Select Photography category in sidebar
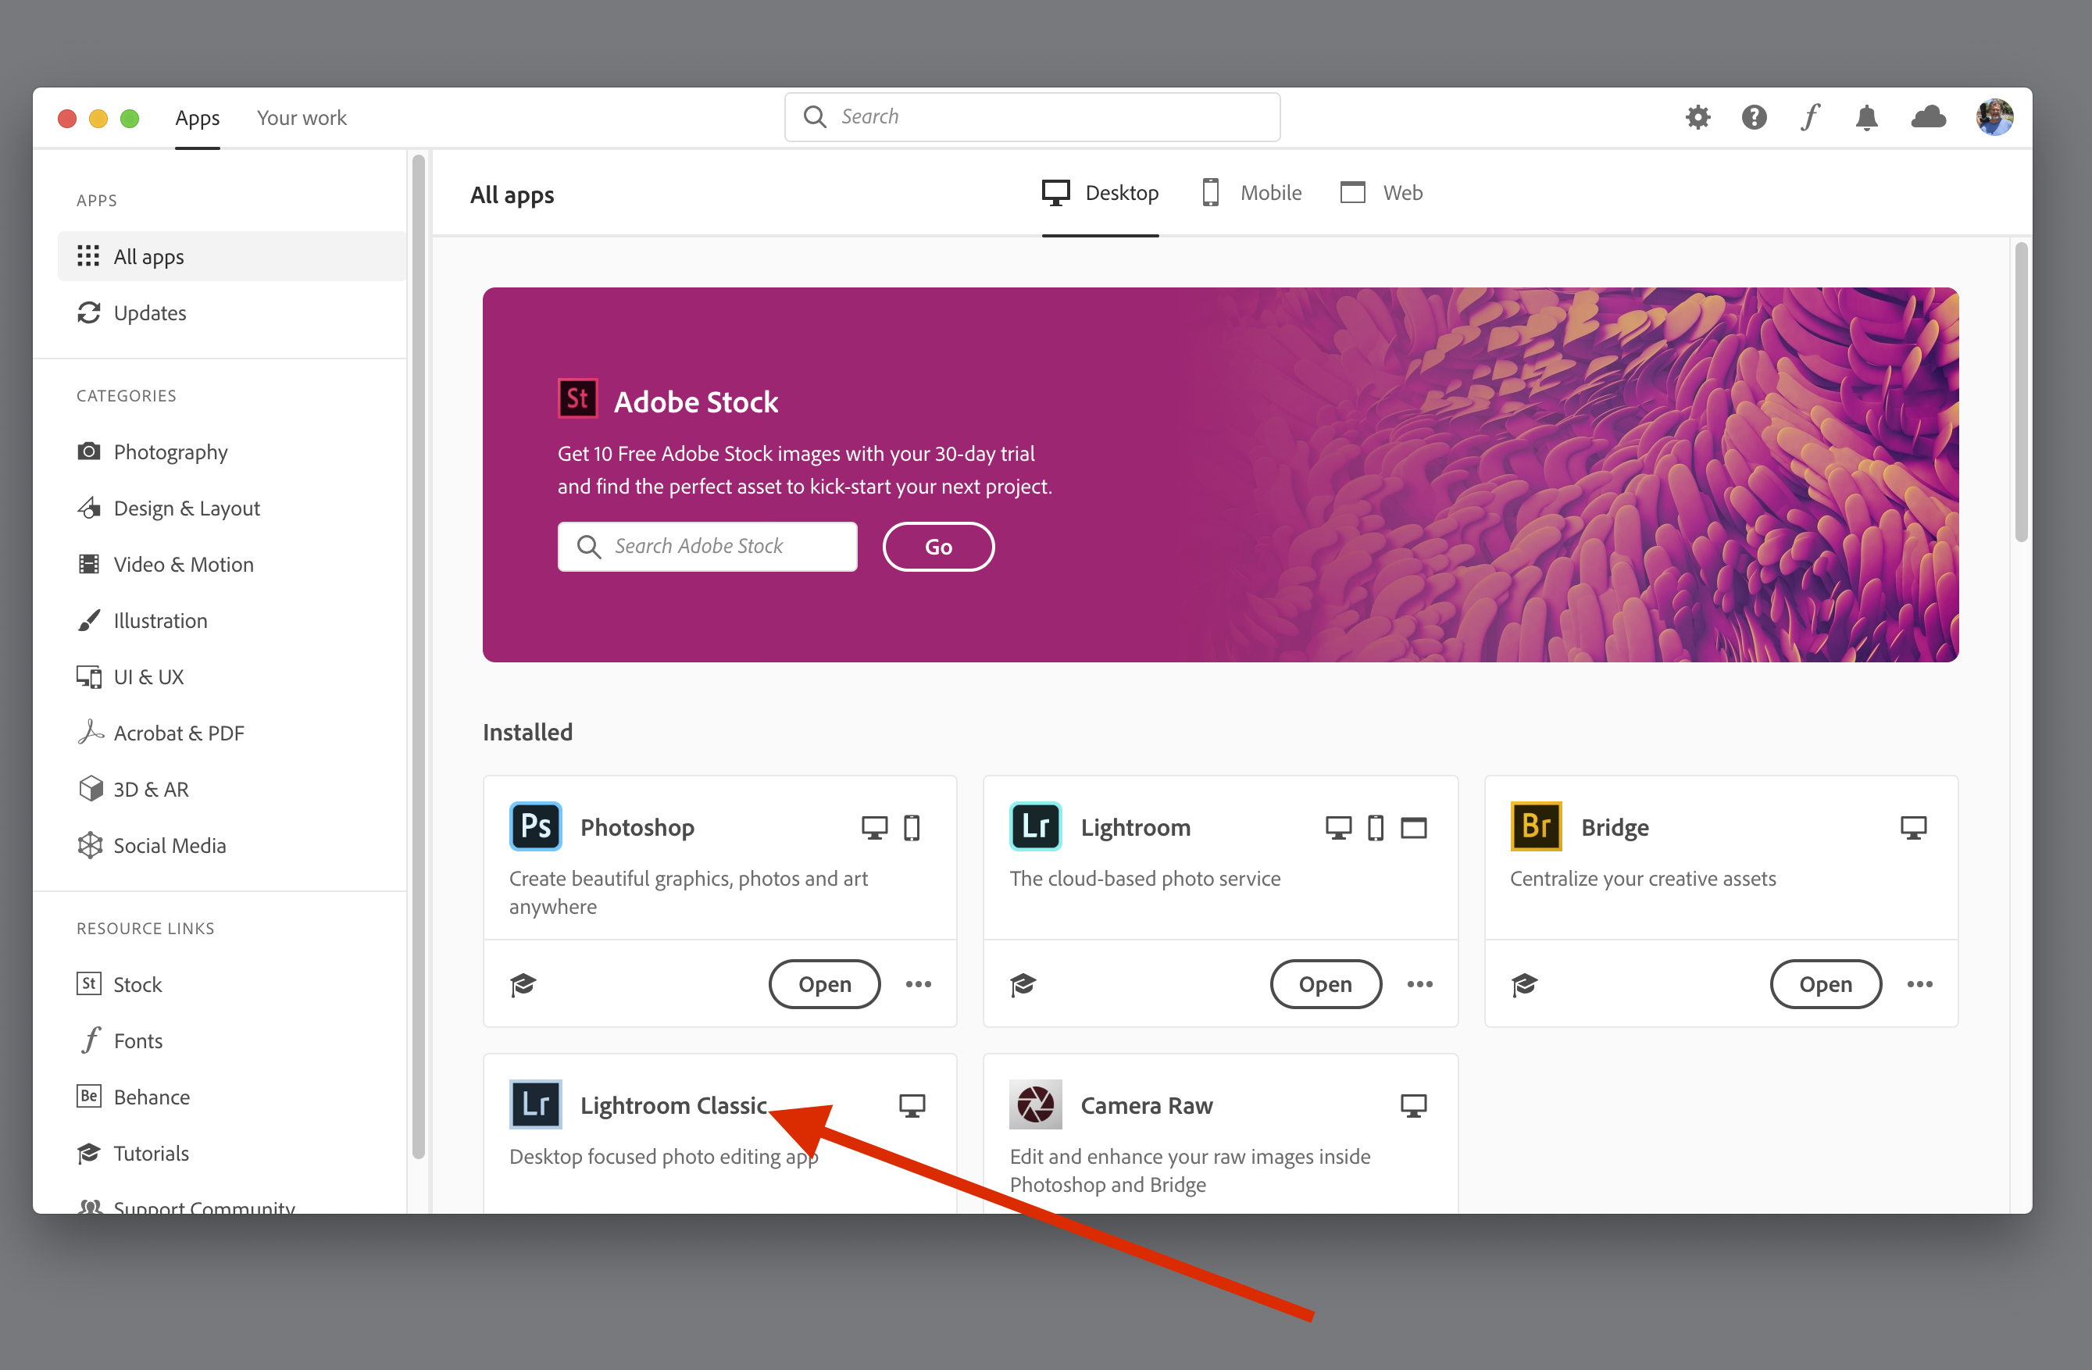This screenshot has width=2092, height=1370. [x=171, y=451]
